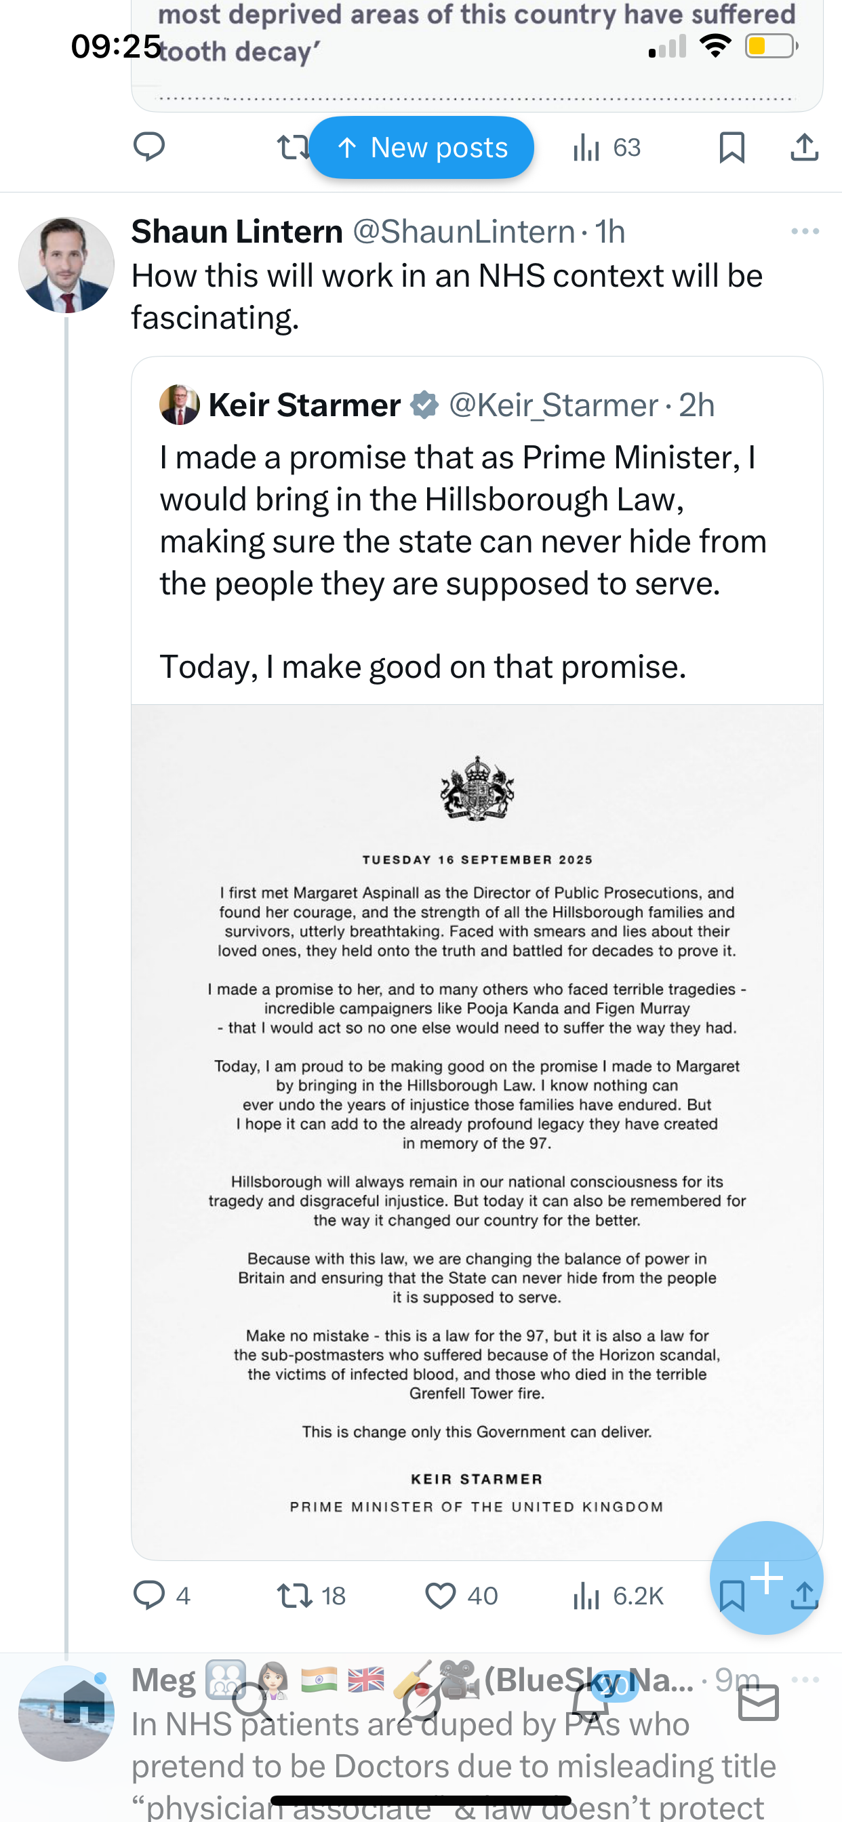
Task: Share Shaun Lintern's post via share icon
Action: tap(805, 1595)
